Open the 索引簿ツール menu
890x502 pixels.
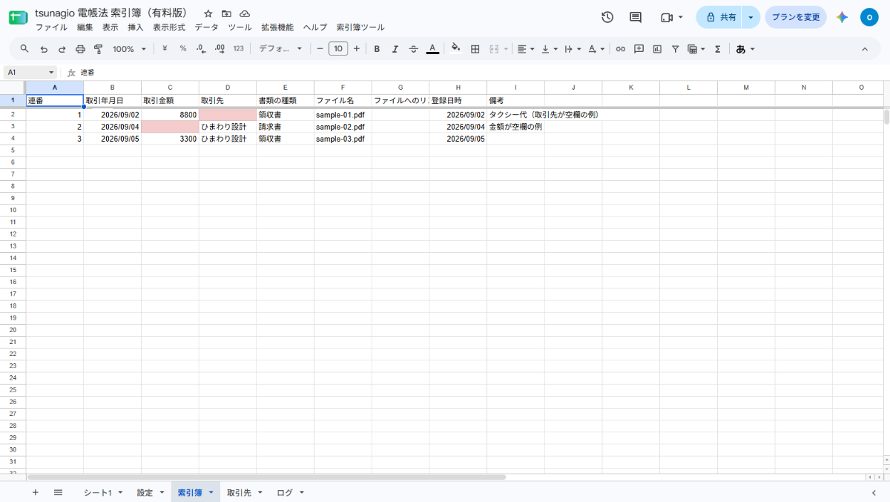[360, 27]
